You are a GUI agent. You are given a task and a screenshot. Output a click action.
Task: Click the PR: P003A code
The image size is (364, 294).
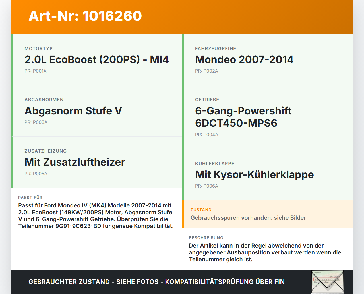pos(36,122)
